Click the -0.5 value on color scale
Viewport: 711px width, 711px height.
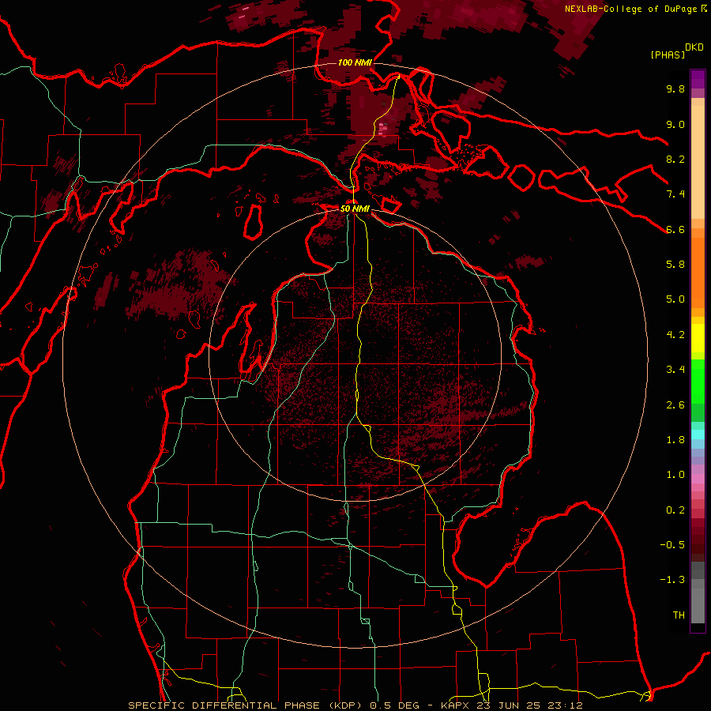[x=672, y=545]
